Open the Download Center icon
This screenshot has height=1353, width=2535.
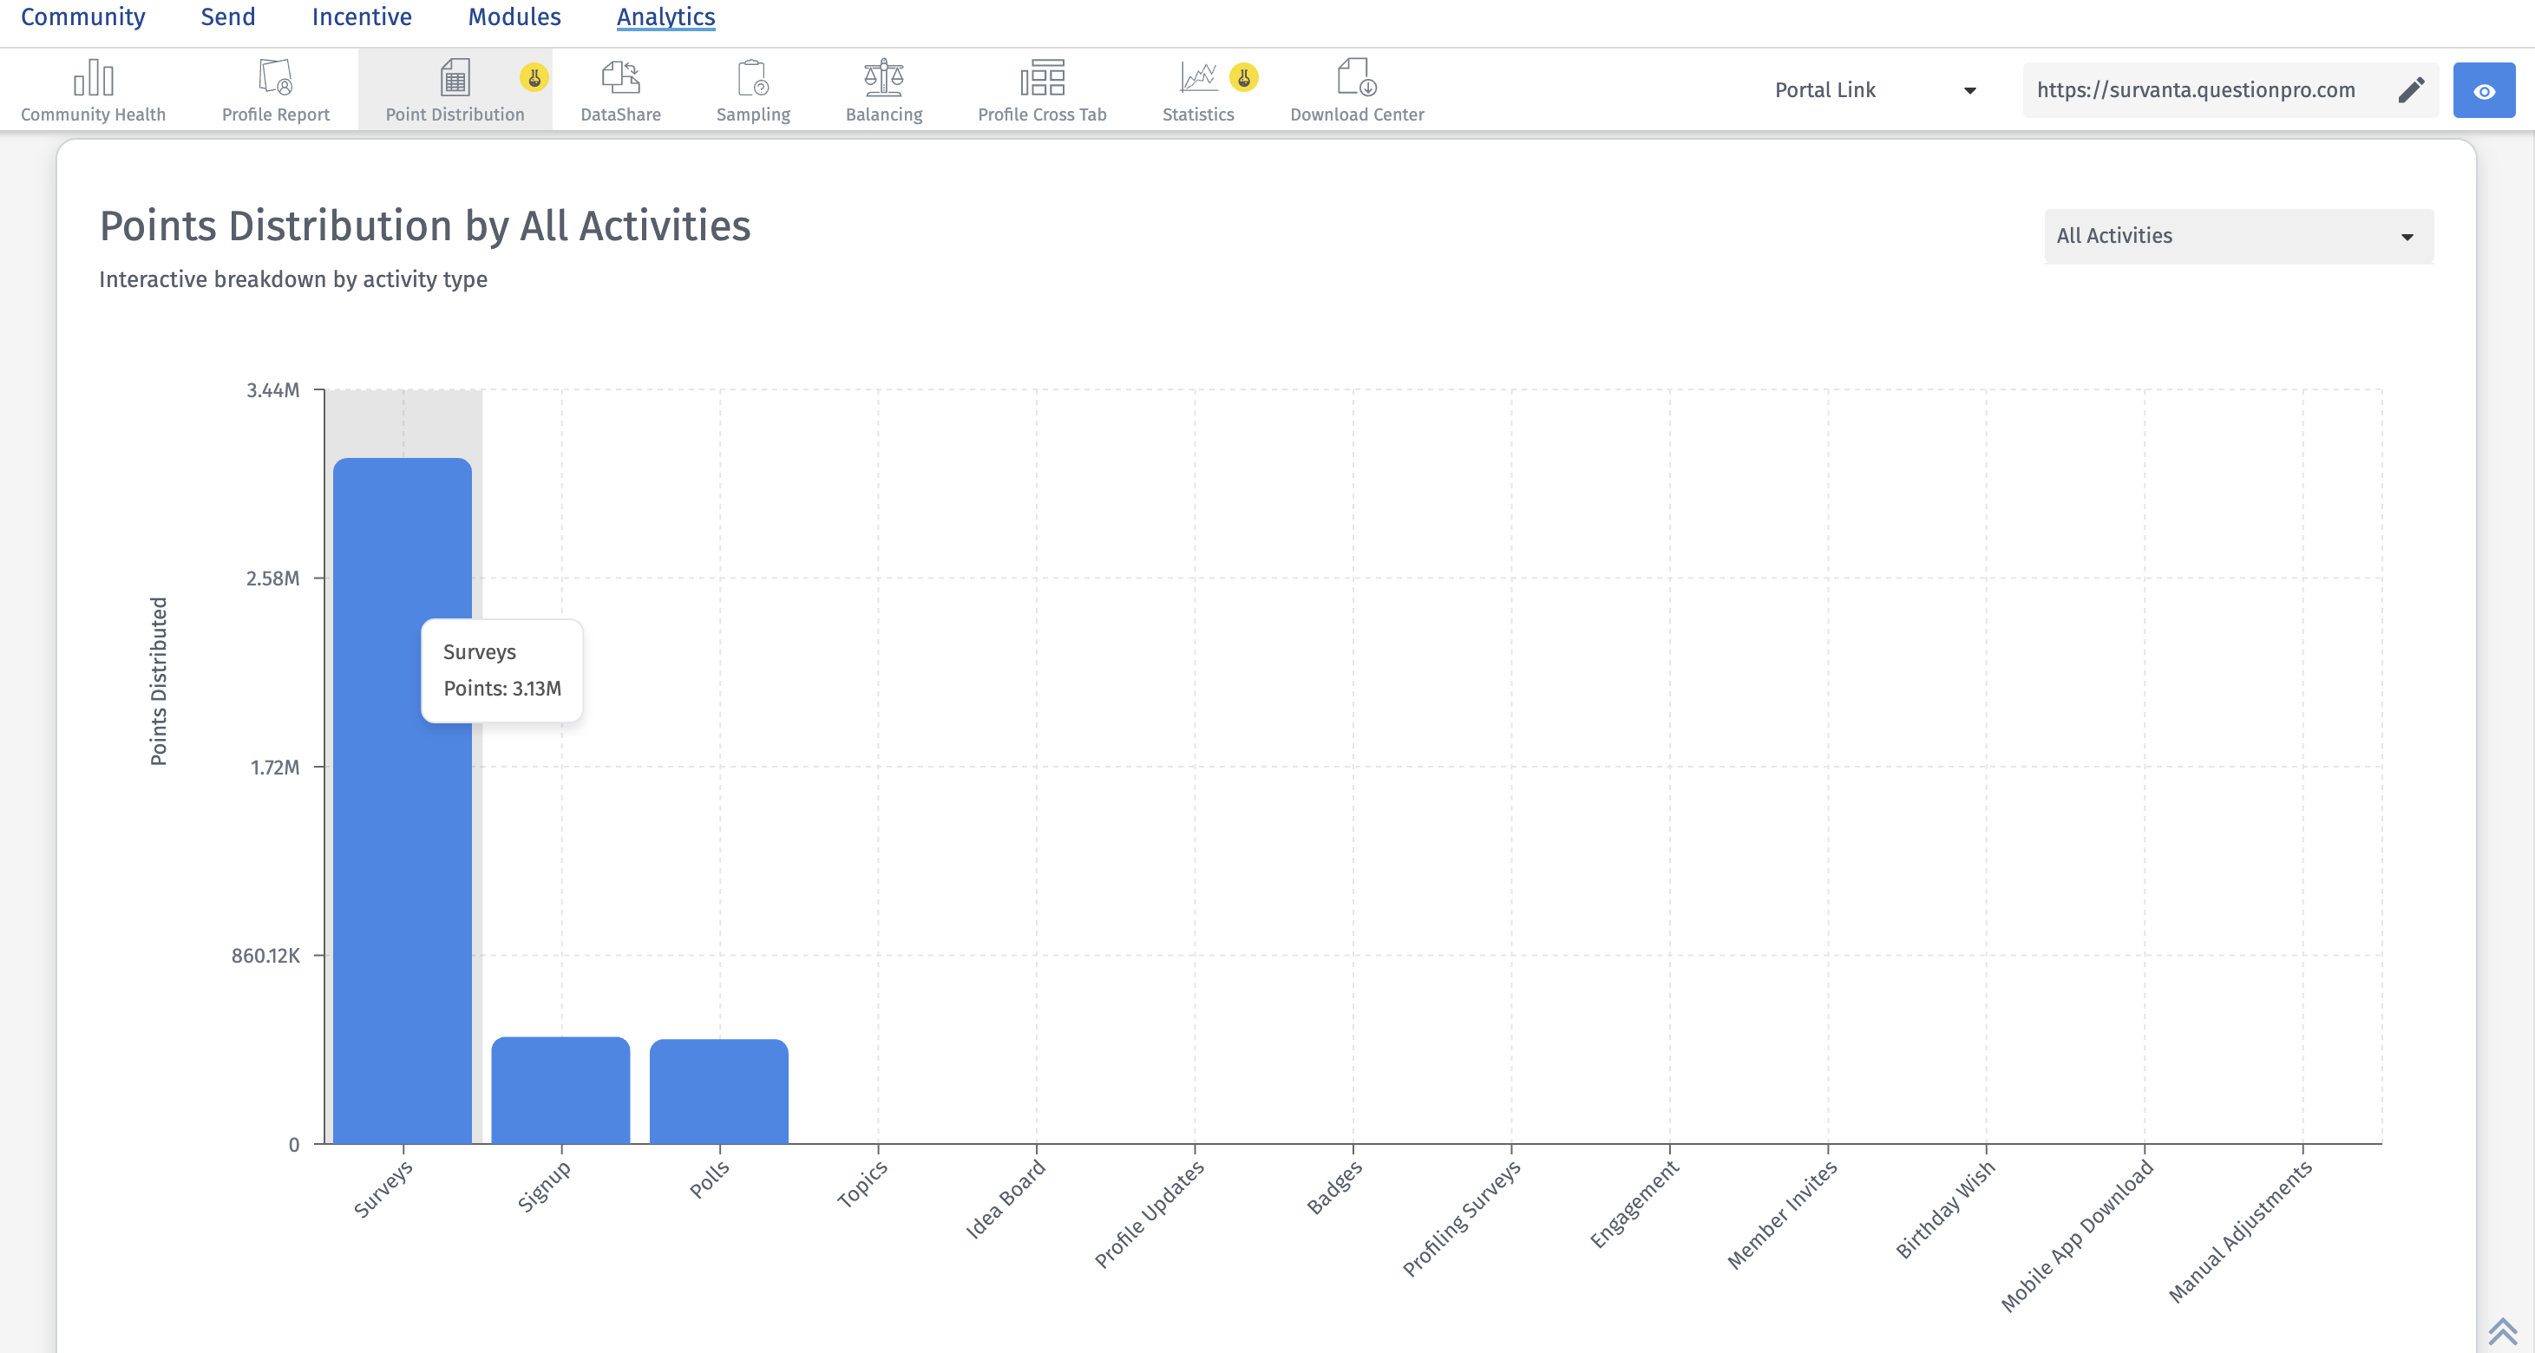tap(1356, 76)
